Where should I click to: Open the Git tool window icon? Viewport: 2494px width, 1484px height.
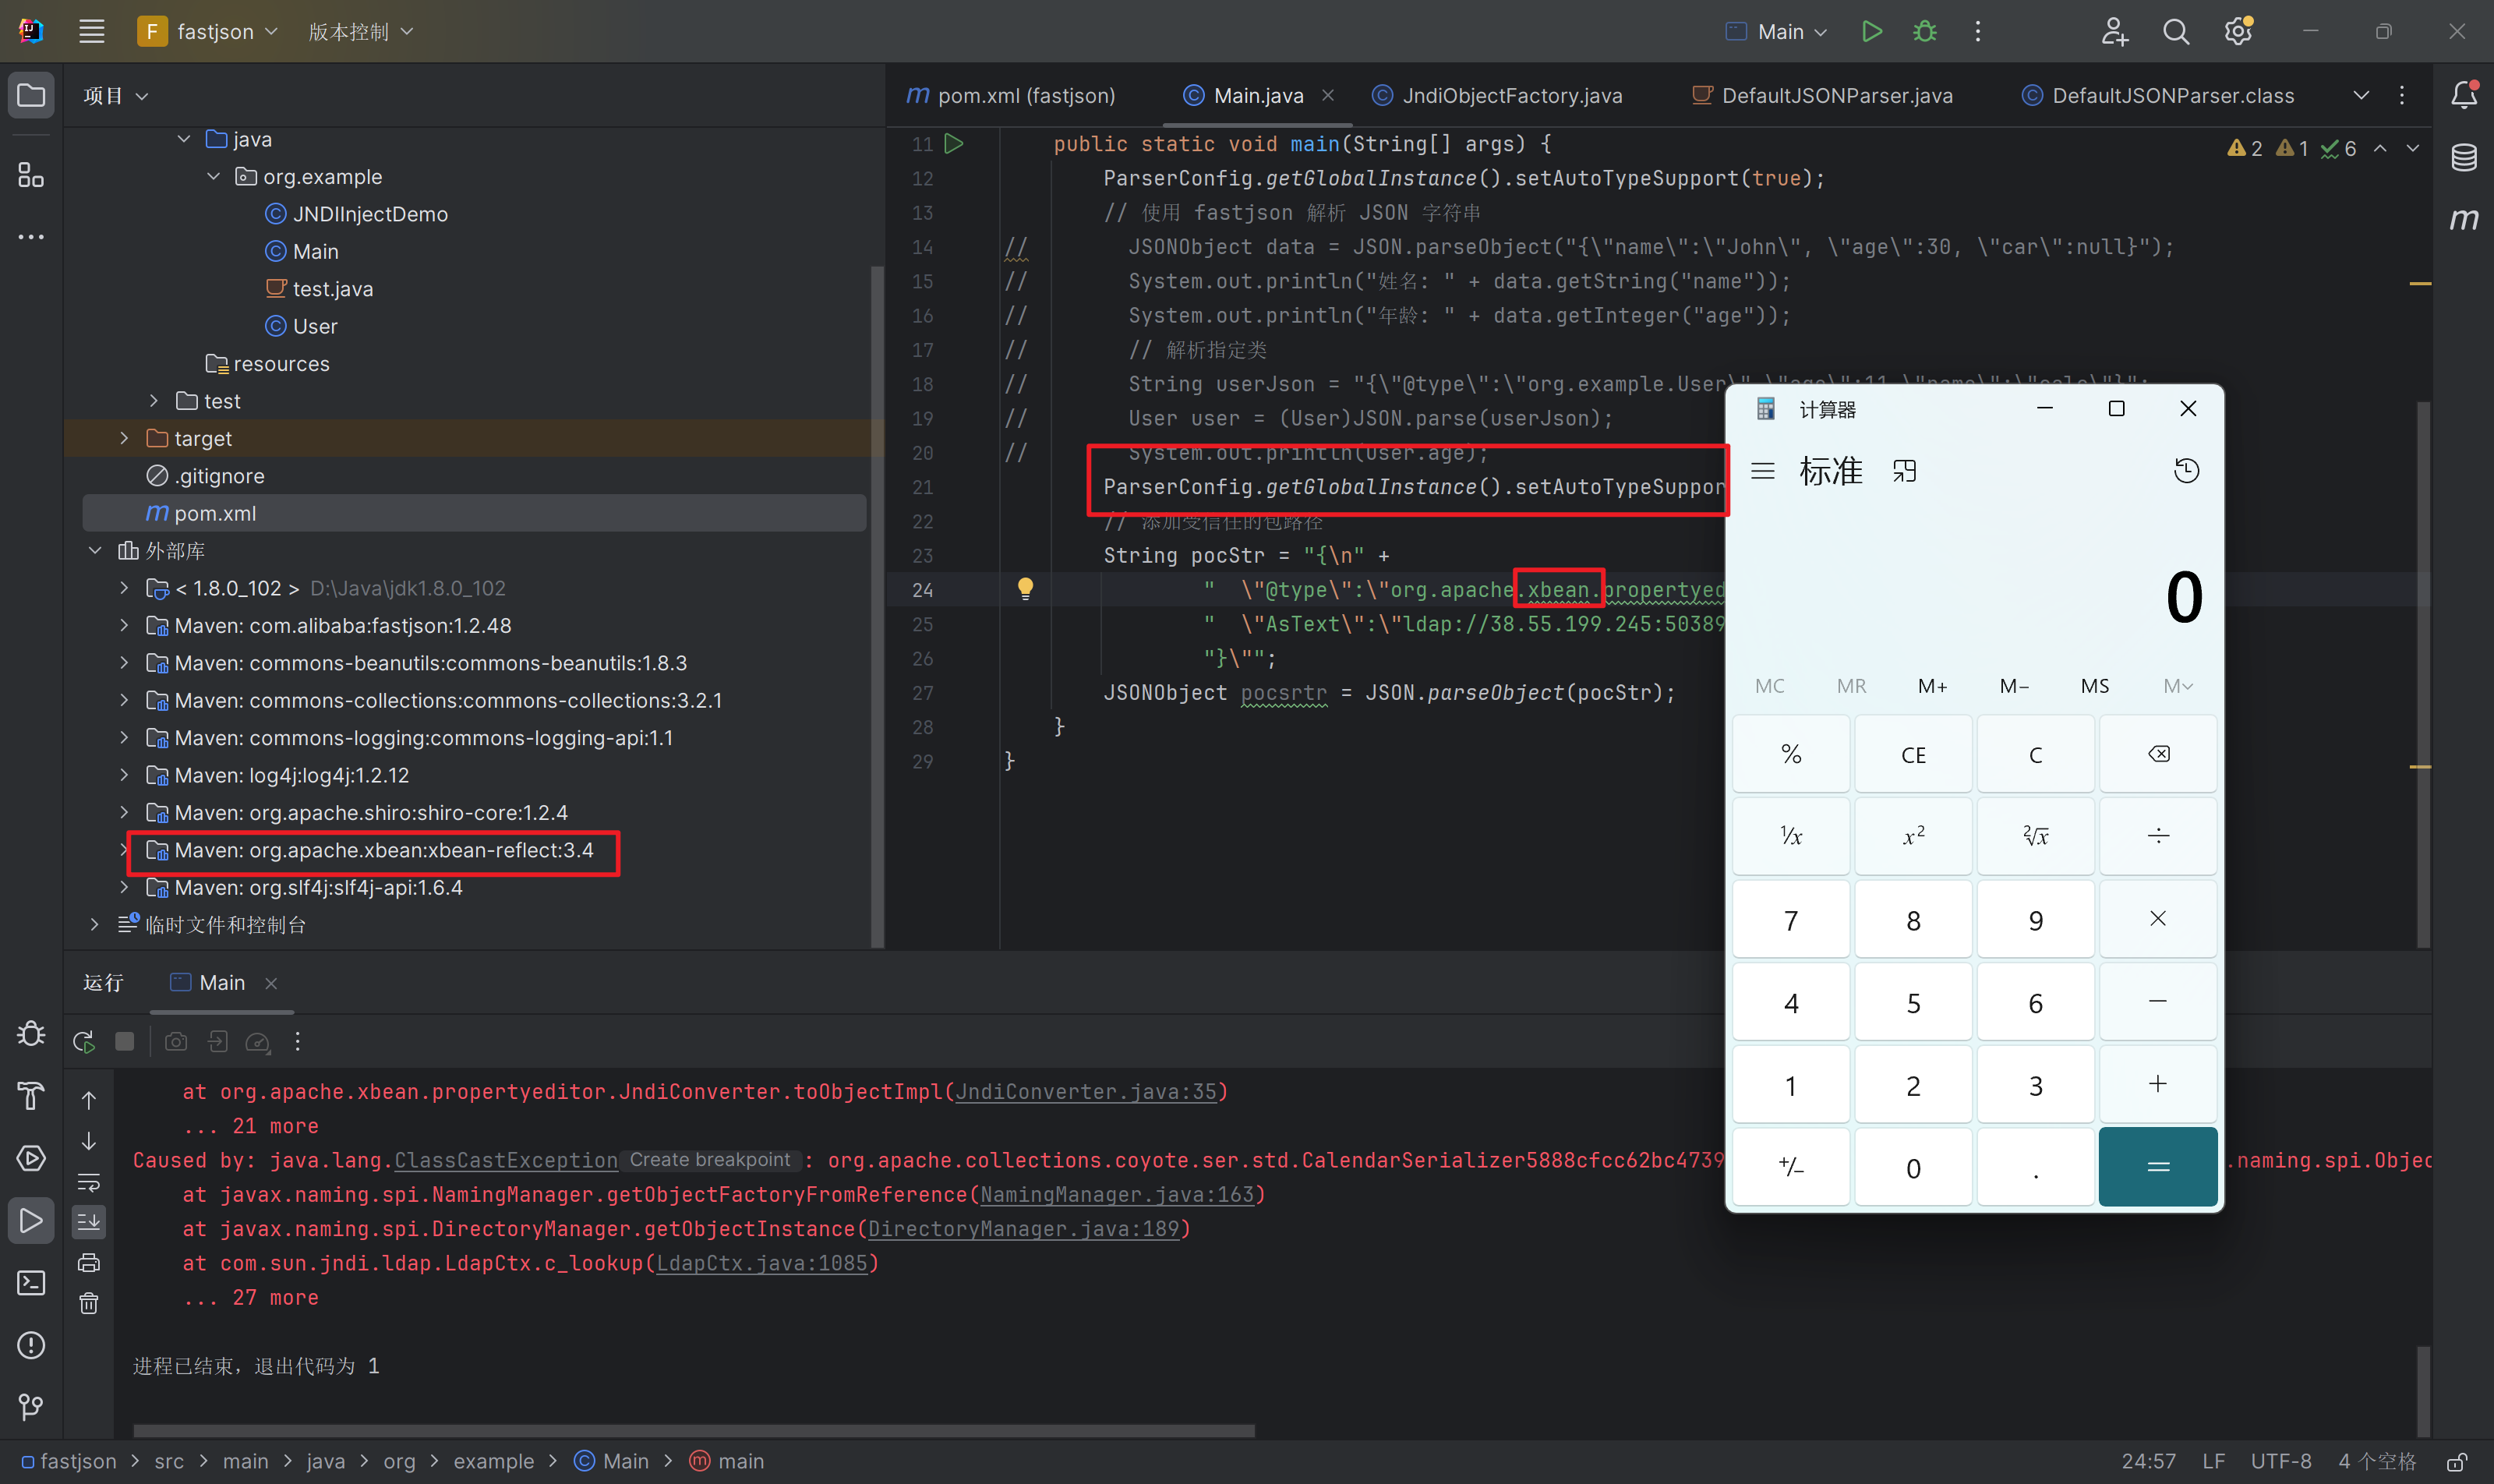point(31,1407)
